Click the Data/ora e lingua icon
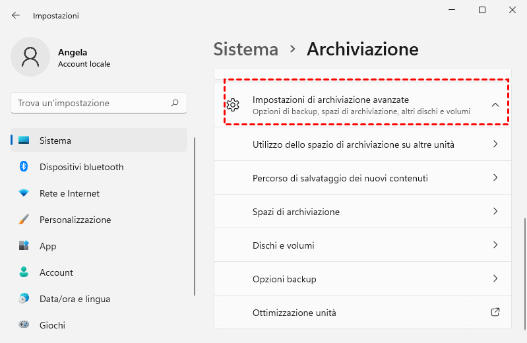The height and width of the screenshot is (343, 527). [24, 299]
